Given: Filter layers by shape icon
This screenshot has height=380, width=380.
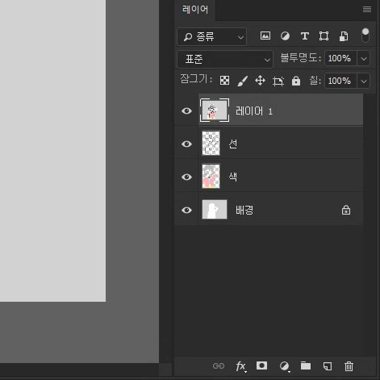Looking at the screenshot, I should click(324, 35).
